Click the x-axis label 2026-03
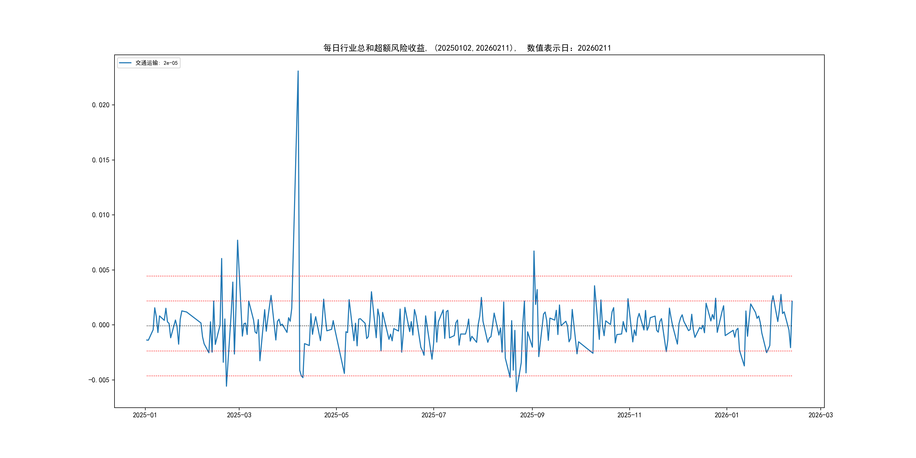Image resolution: width=916 pixels, height=458 pixels. click(x=820, y=415)
